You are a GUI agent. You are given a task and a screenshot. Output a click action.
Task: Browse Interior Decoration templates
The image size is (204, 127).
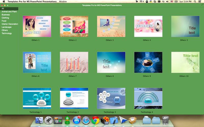click(x=10, y=24)
